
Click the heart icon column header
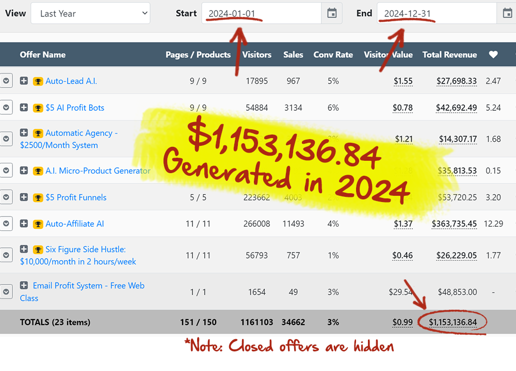[x=493, y=55]
